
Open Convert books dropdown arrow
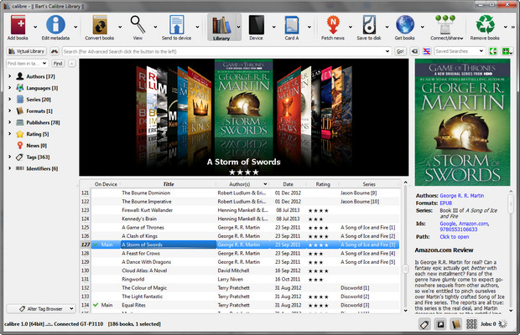pos(120,27)
